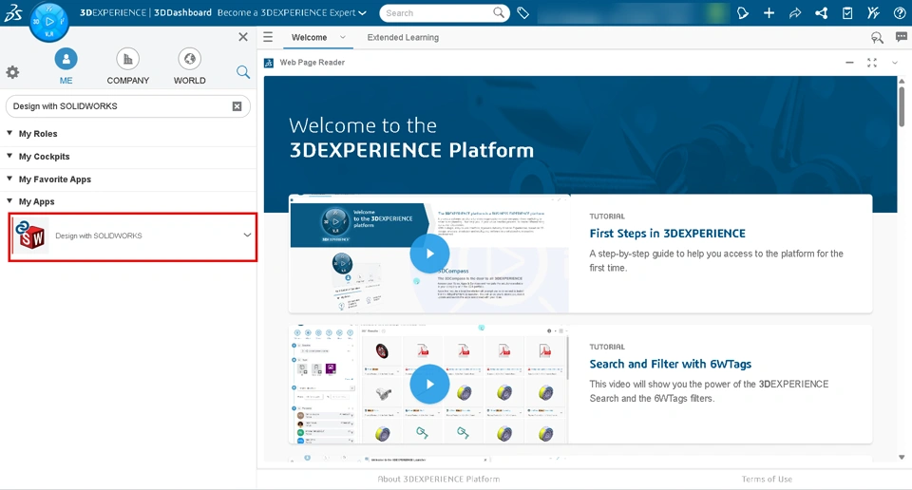Select the Welcome tab
Viewport: 912px width, 490px height.
coord(309,38)
